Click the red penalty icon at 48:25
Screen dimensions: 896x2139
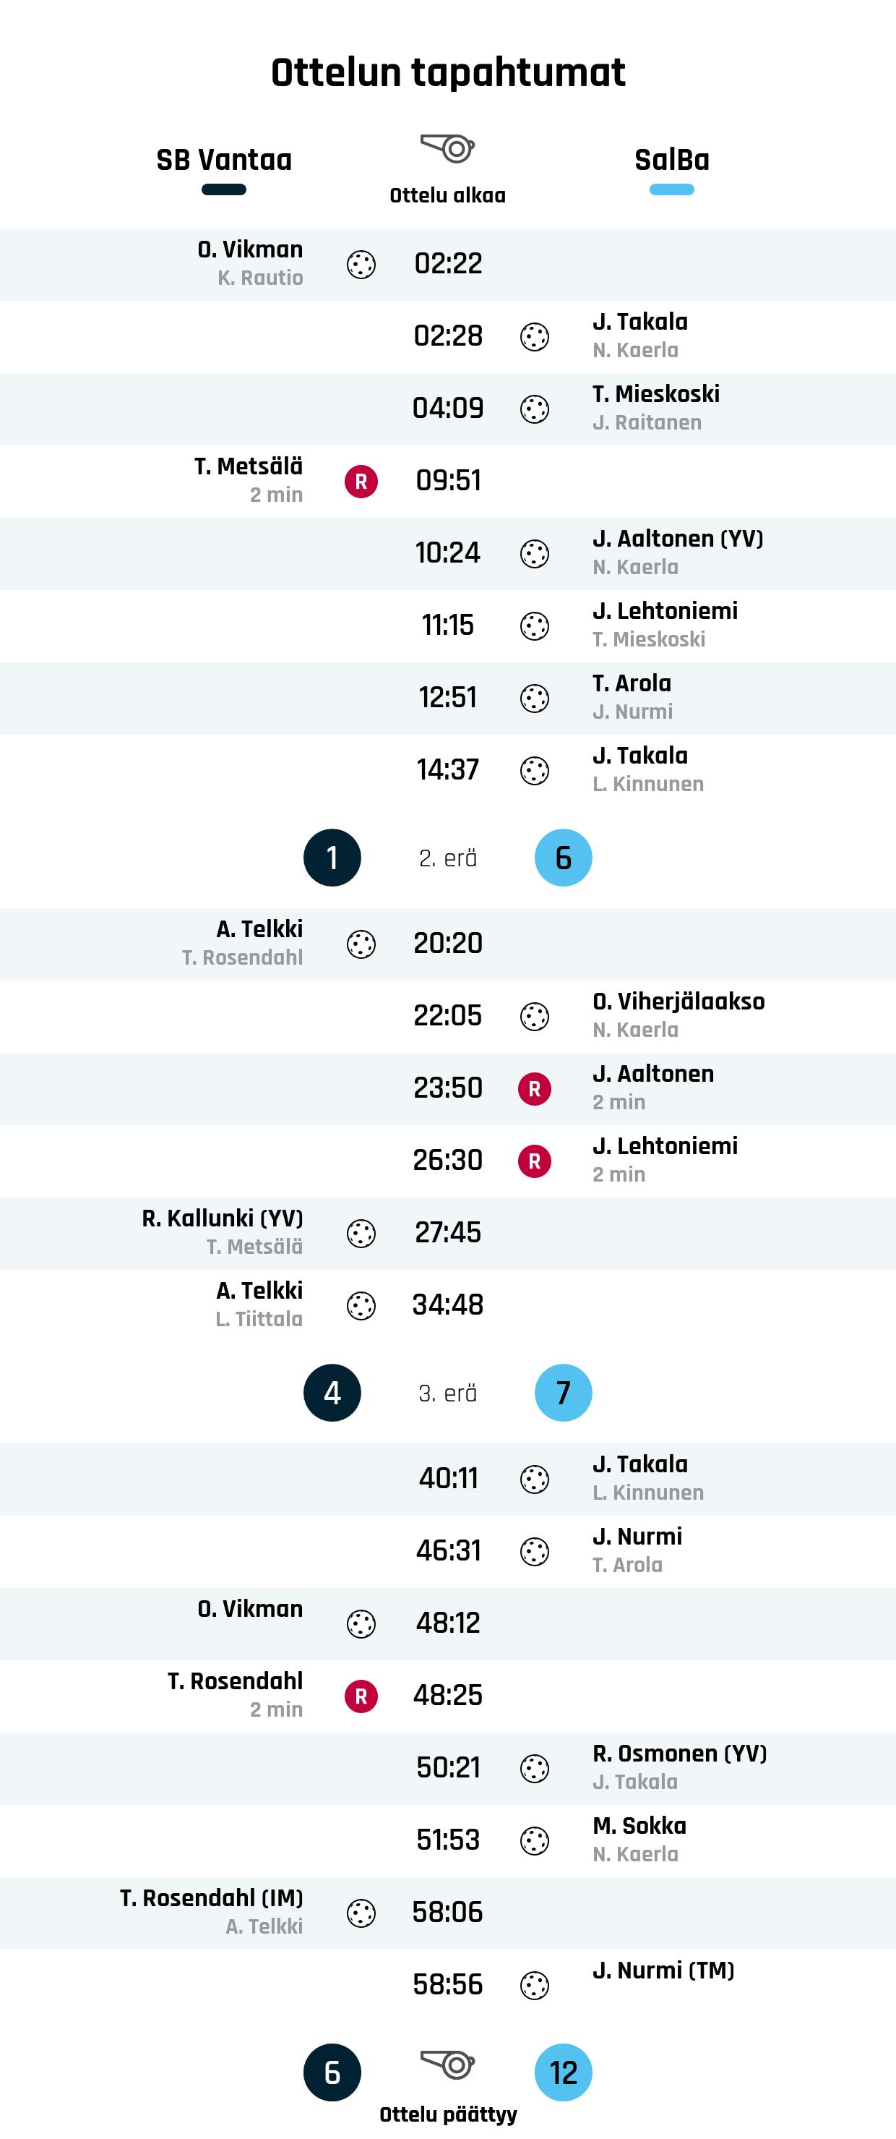click(x=361, y=1696)
